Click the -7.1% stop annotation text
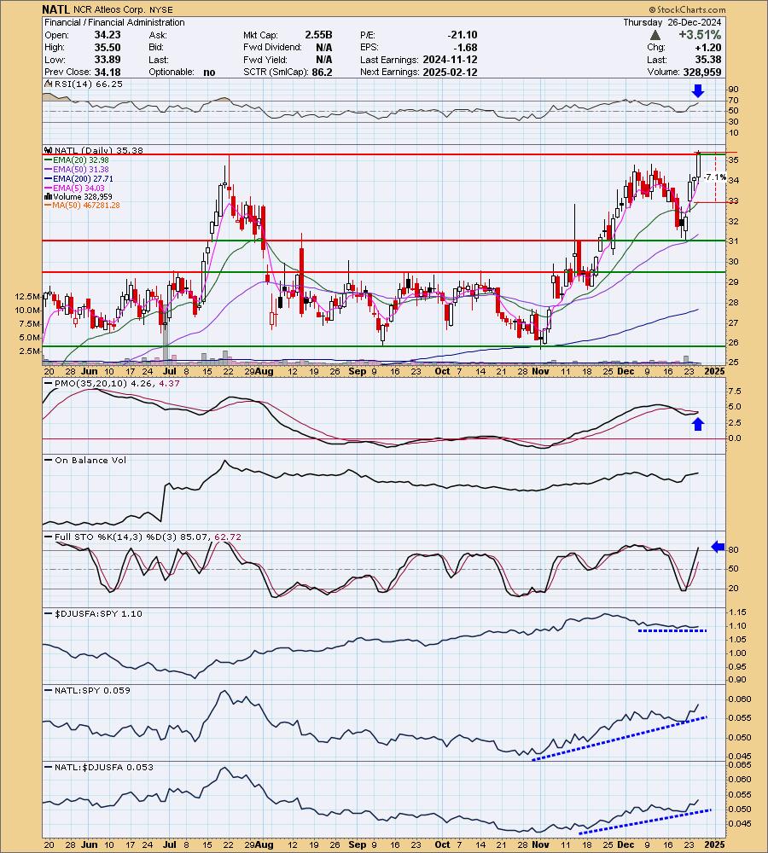The image size is (768, 853). point(714,177)
